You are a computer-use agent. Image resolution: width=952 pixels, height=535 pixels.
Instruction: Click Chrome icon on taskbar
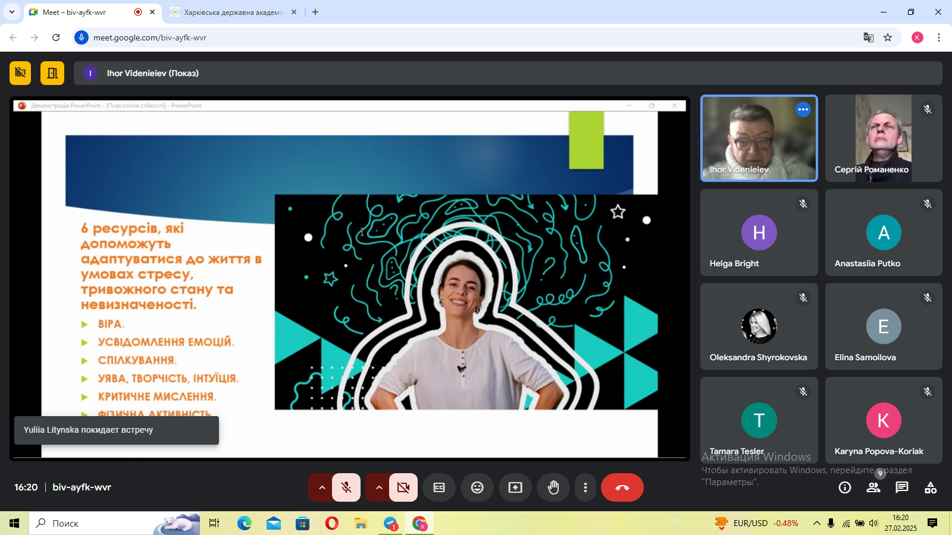[419, 523]
